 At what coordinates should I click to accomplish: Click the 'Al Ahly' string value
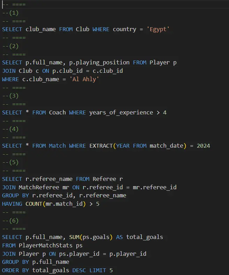pos(84,79)
